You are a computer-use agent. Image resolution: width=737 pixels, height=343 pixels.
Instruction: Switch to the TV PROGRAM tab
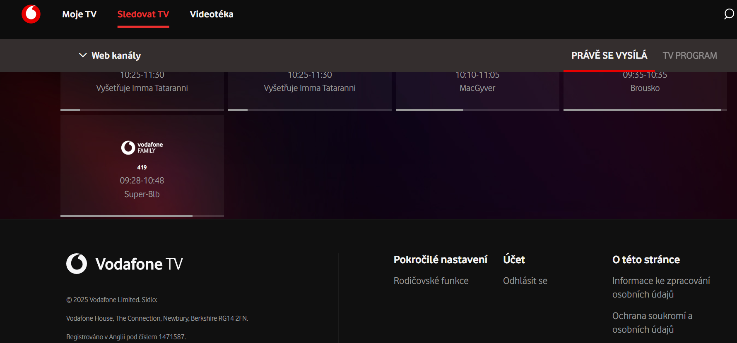[x=690, y=55]
